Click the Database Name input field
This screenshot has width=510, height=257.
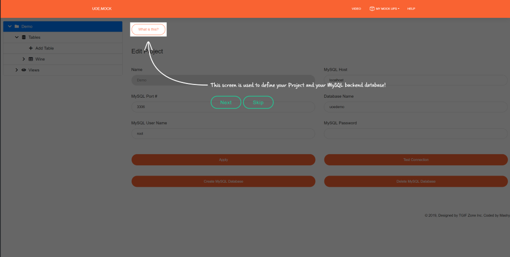click(416, 107)
